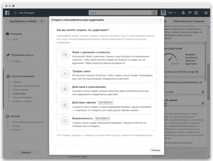
Task: Open the Ads Manager hamburger menu
Action: pyautogui.click(x=15, y=13)
